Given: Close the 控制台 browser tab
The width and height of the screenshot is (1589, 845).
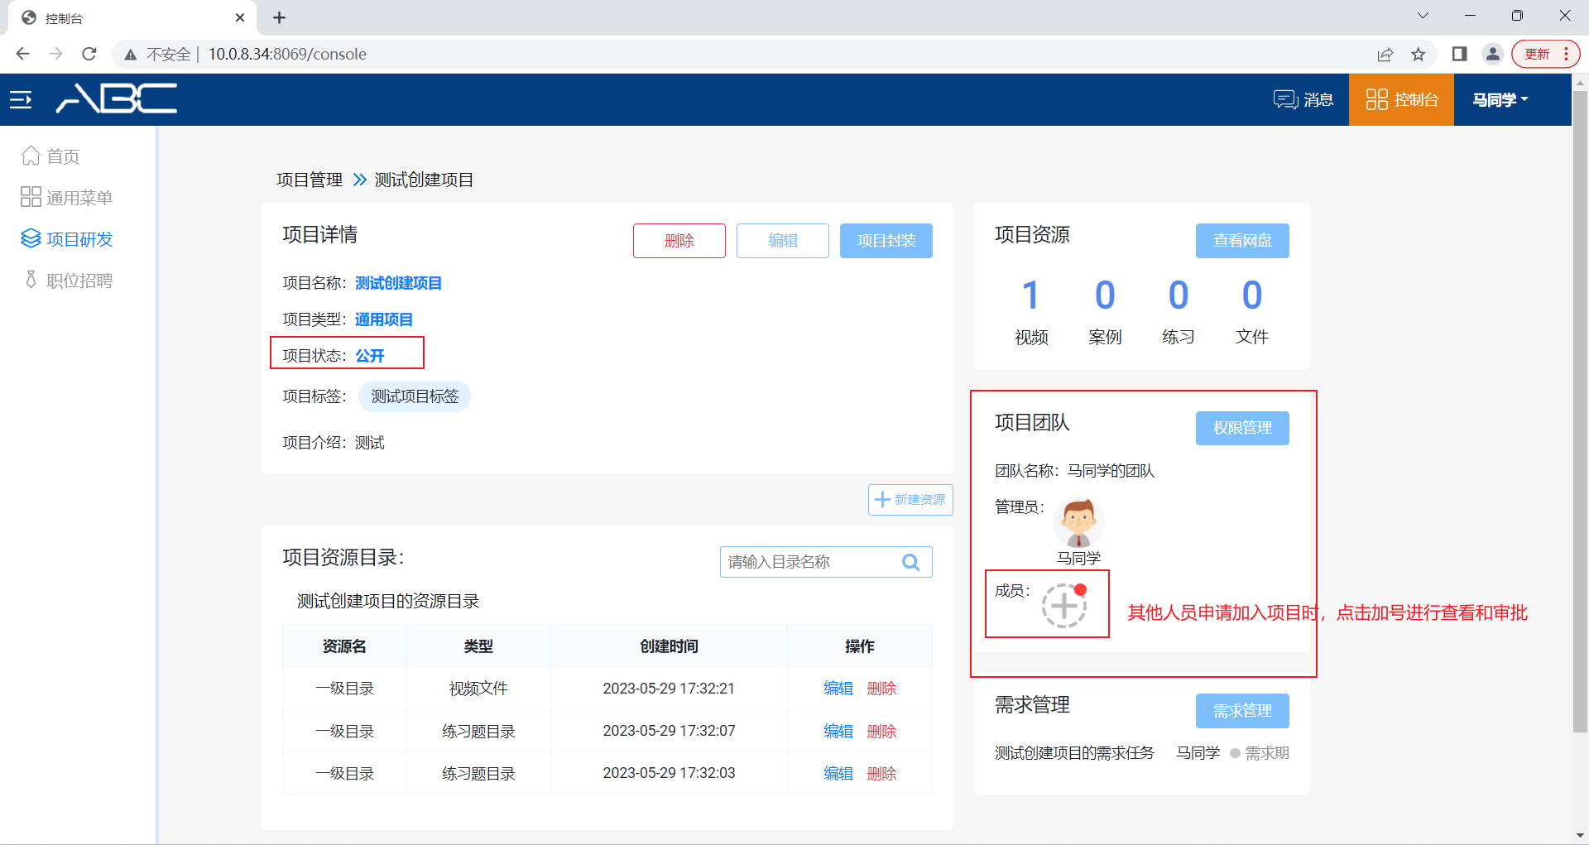Looking at the screenshot, I should (240, 17).
